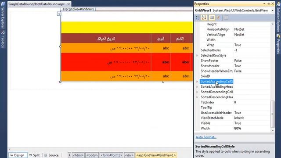Viewport: 281px width, 158px height.
Task: Click the red selected row date cell
Action: coord(106,62)
